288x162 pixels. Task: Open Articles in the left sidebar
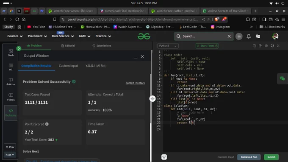[x=11, y=82]
